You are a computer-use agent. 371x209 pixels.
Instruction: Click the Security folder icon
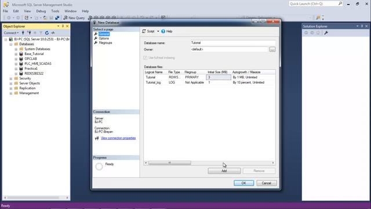coord(16,78)
